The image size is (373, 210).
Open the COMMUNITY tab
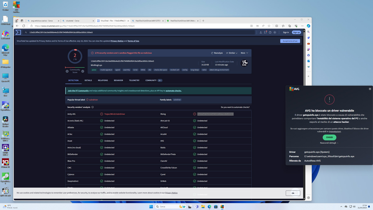(x=154, y=80)
